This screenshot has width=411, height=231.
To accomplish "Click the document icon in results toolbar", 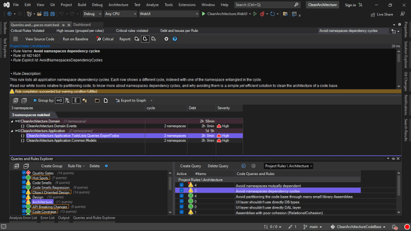I will 106,101.
